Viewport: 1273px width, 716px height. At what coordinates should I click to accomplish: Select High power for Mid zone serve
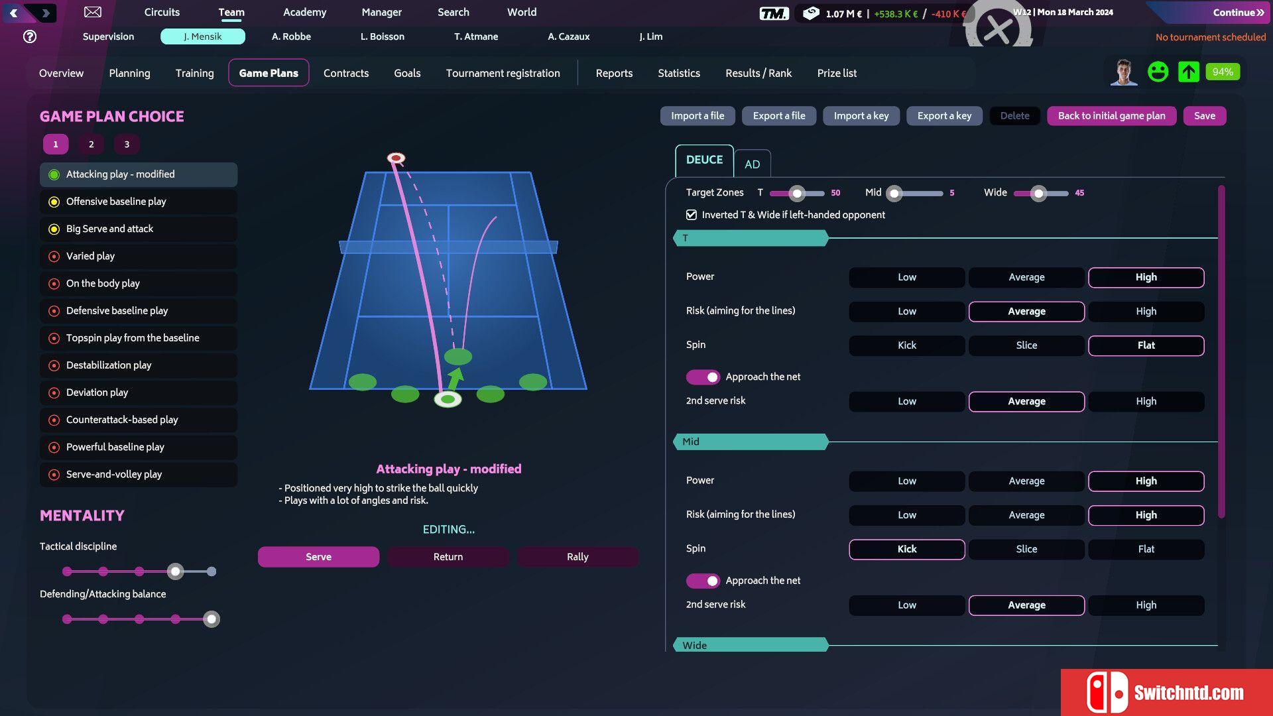pyautogui.click(x=1145, y=481)
